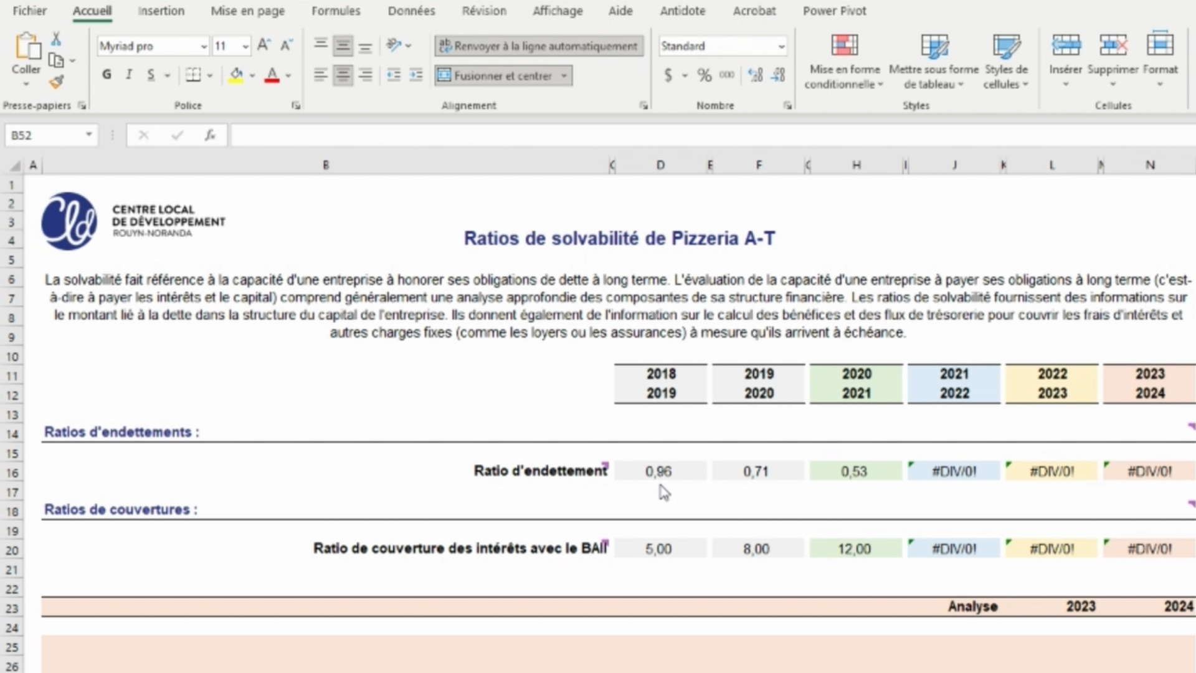Click the borders icon
This screenshot has height=673, width=1196.
tap(194, 75)
